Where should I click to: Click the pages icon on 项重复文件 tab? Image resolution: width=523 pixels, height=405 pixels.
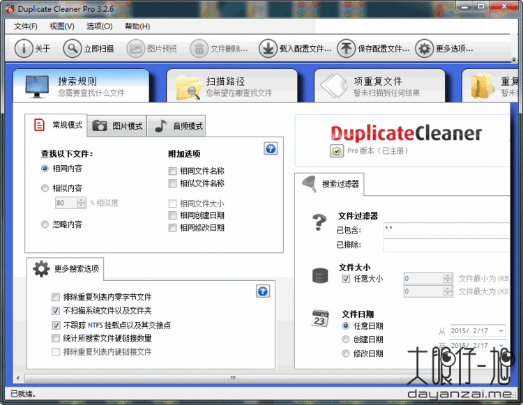[x=334, y=86]
